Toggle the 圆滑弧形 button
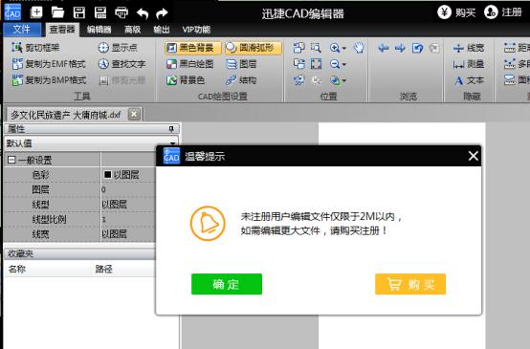The image size is (530, 349). [253, 48]
